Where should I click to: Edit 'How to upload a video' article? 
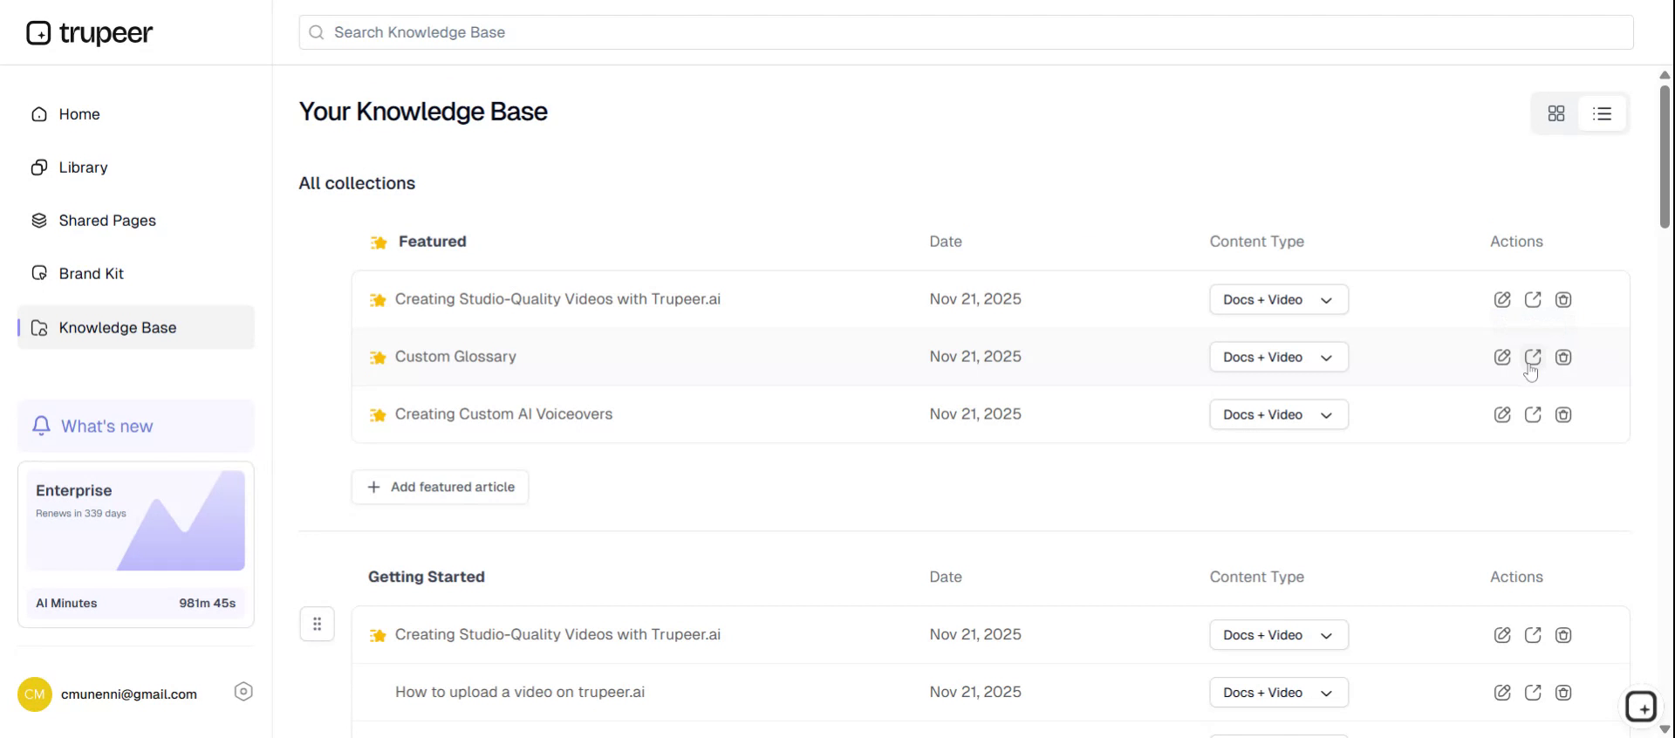1502,693
